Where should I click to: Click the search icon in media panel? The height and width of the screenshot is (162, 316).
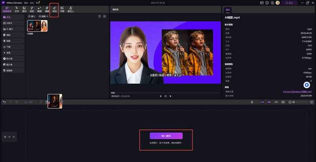(x=100, y=16)
